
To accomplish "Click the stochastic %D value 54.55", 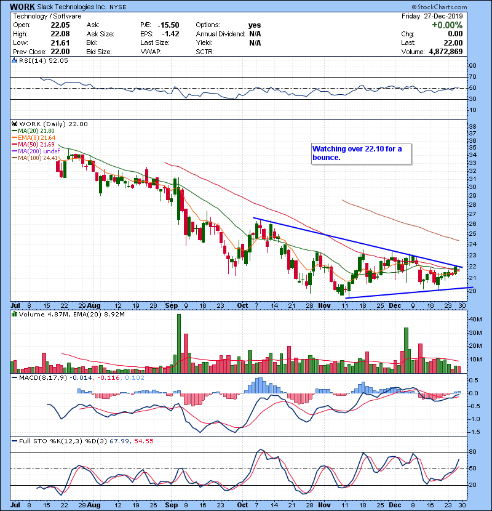I will 144,441.
